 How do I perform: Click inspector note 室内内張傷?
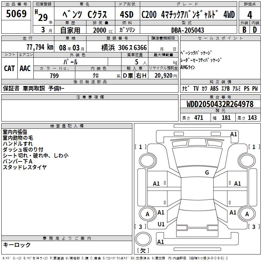coord(15,132)
